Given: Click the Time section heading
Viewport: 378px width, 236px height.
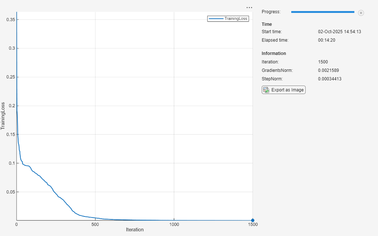Looking at the screenshot, I should (x=267, y=24).
